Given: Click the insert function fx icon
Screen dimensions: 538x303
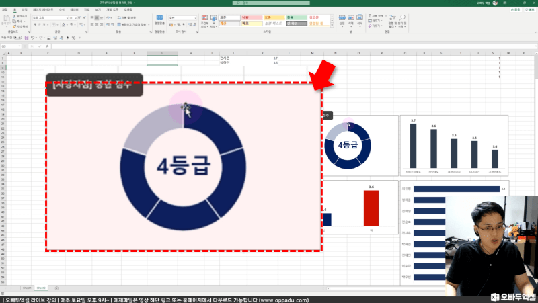Looking at the screenshot, I should pos(47,46).
